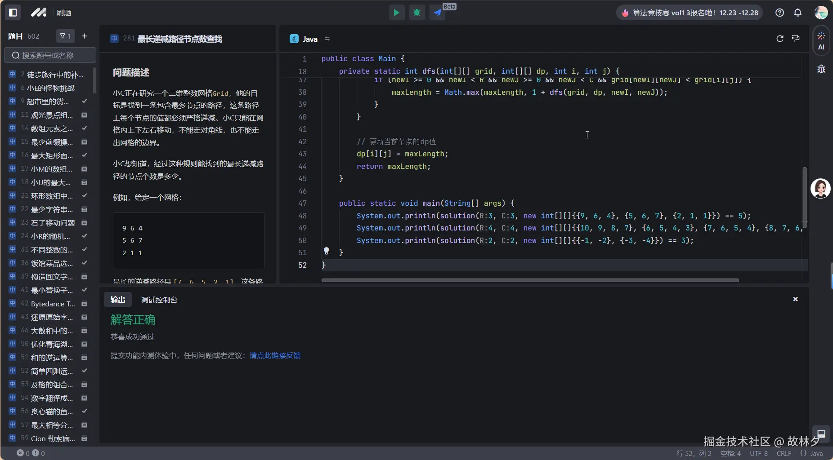833x460 pixels.
Task: Click the lightbulb quick-fix icon
Action: point(327,251)
